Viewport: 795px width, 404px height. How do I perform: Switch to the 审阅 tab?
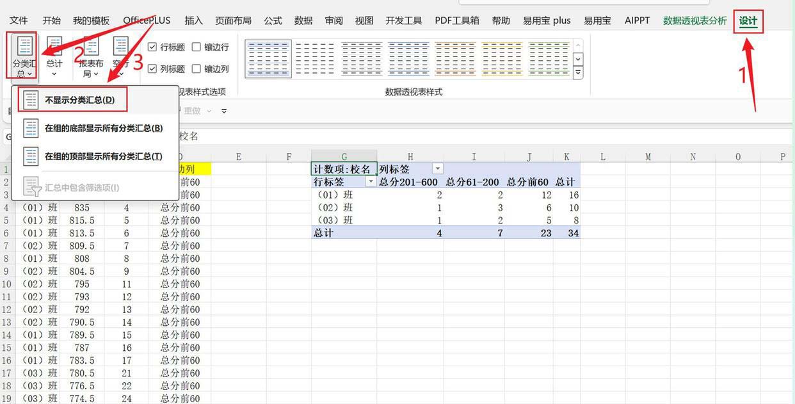333,20
